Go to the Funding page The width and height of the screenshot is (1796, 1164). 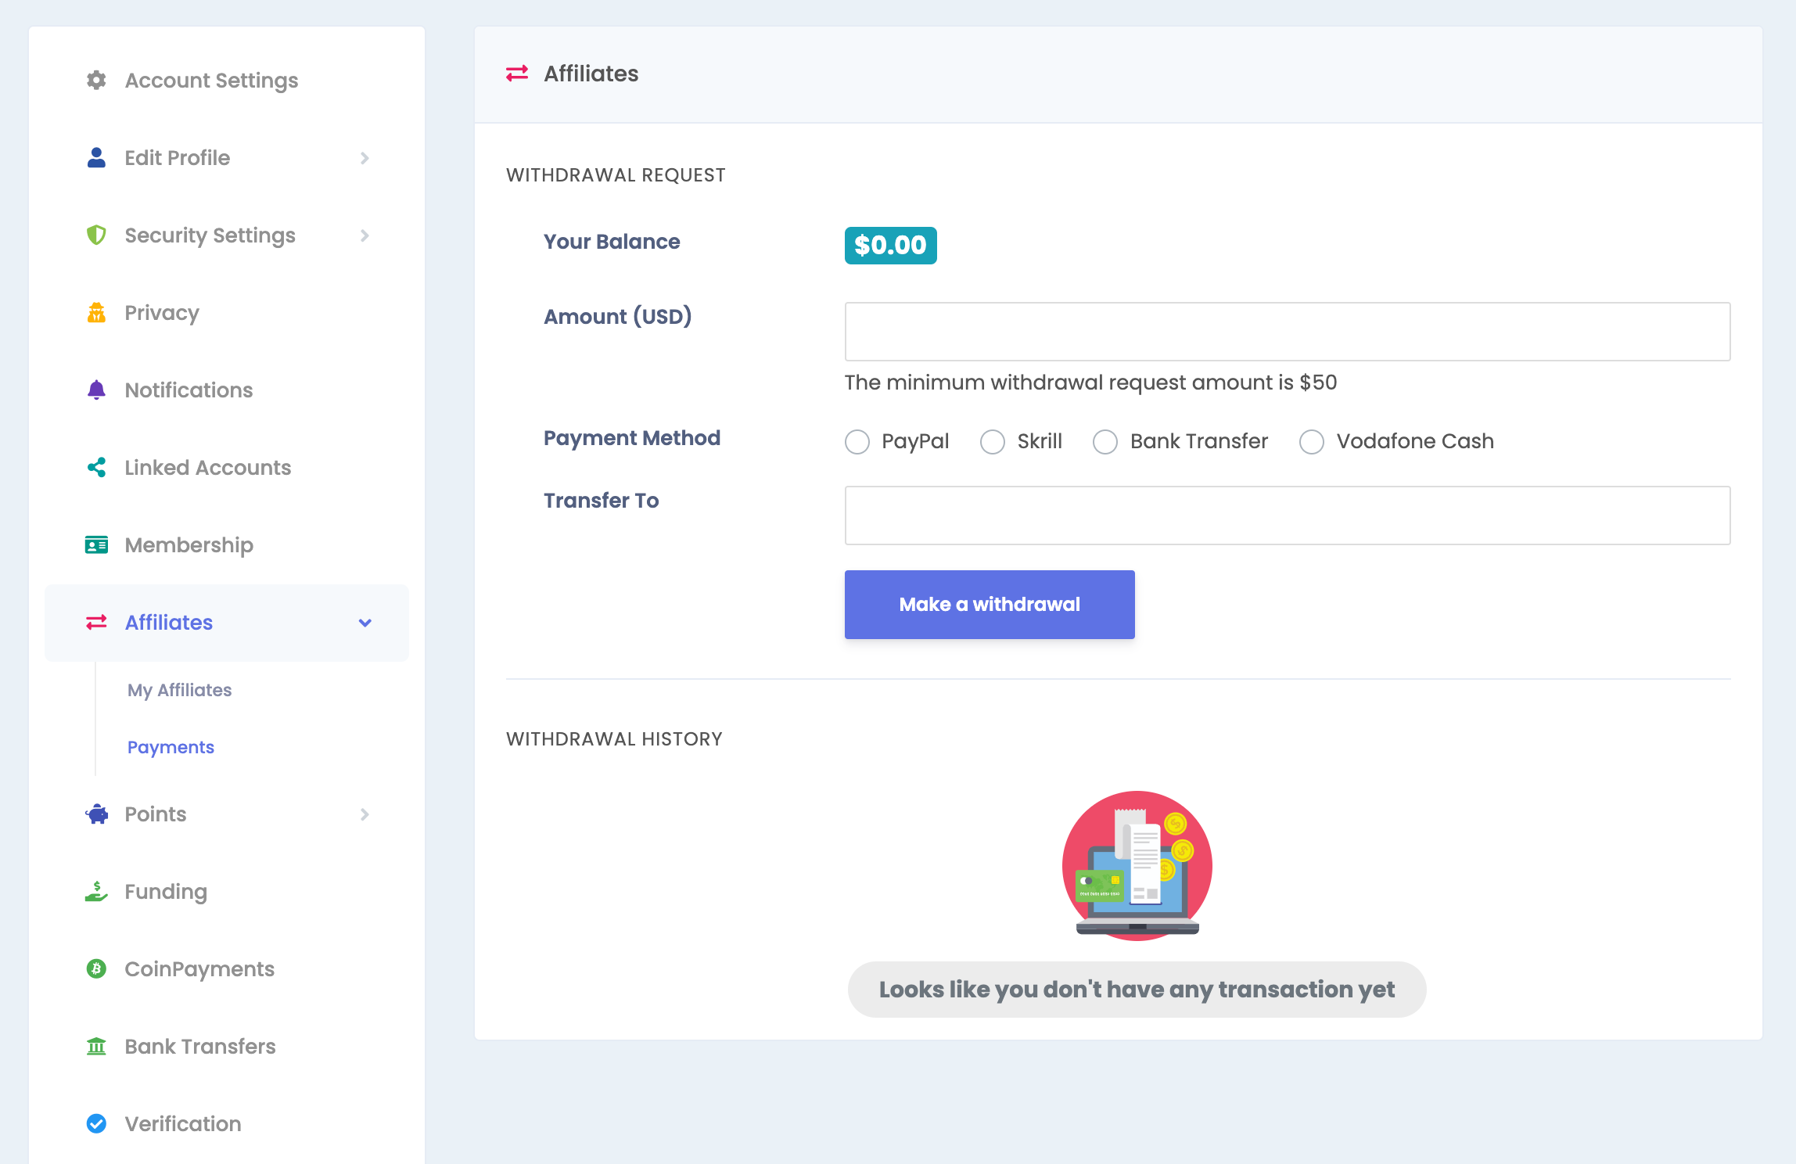click(227, 892)
